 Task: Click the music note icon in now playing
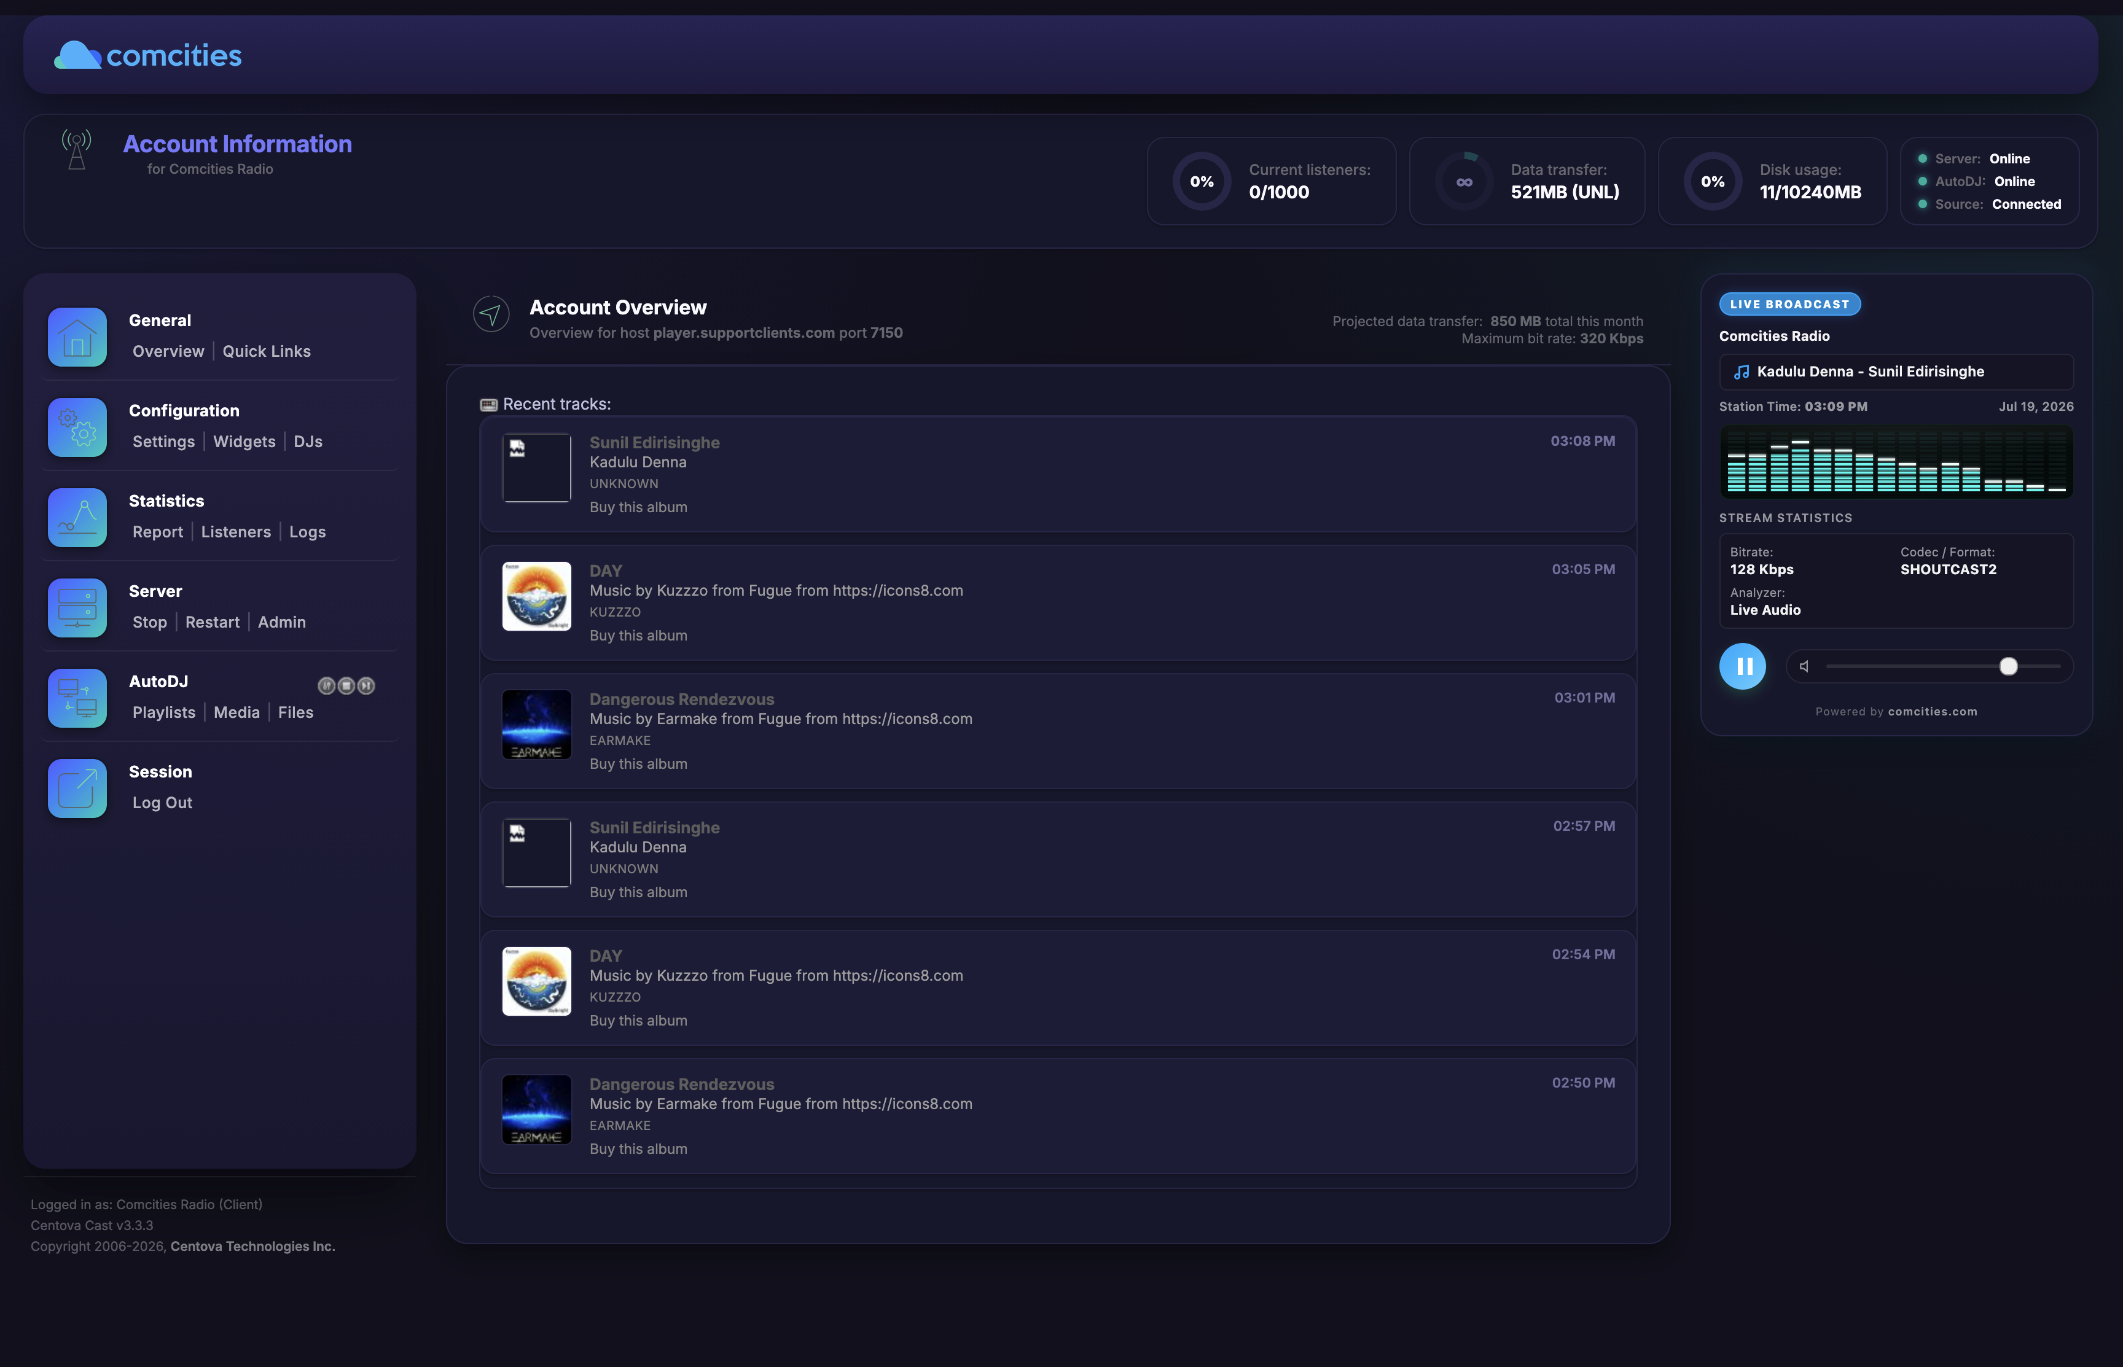point(1741,372)
